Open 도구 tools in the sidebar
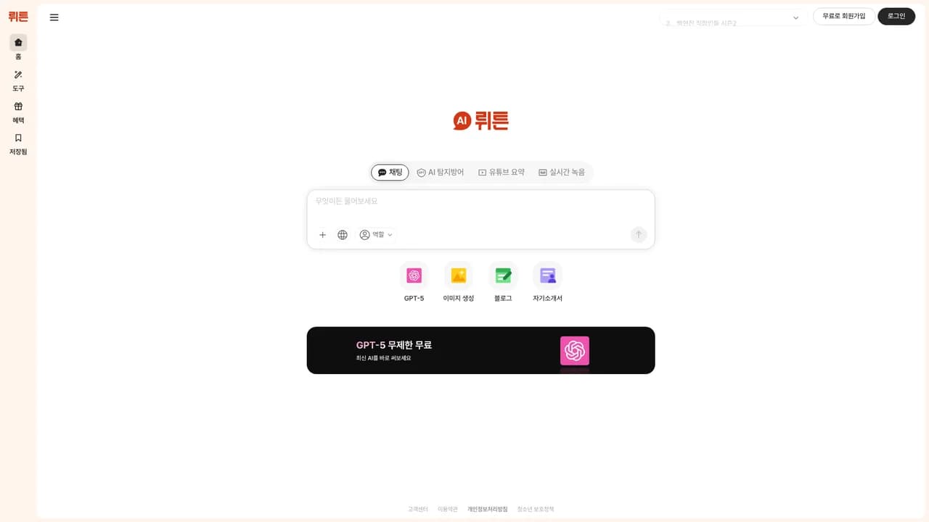The image size is (929, 522). [x=18, y=80]
